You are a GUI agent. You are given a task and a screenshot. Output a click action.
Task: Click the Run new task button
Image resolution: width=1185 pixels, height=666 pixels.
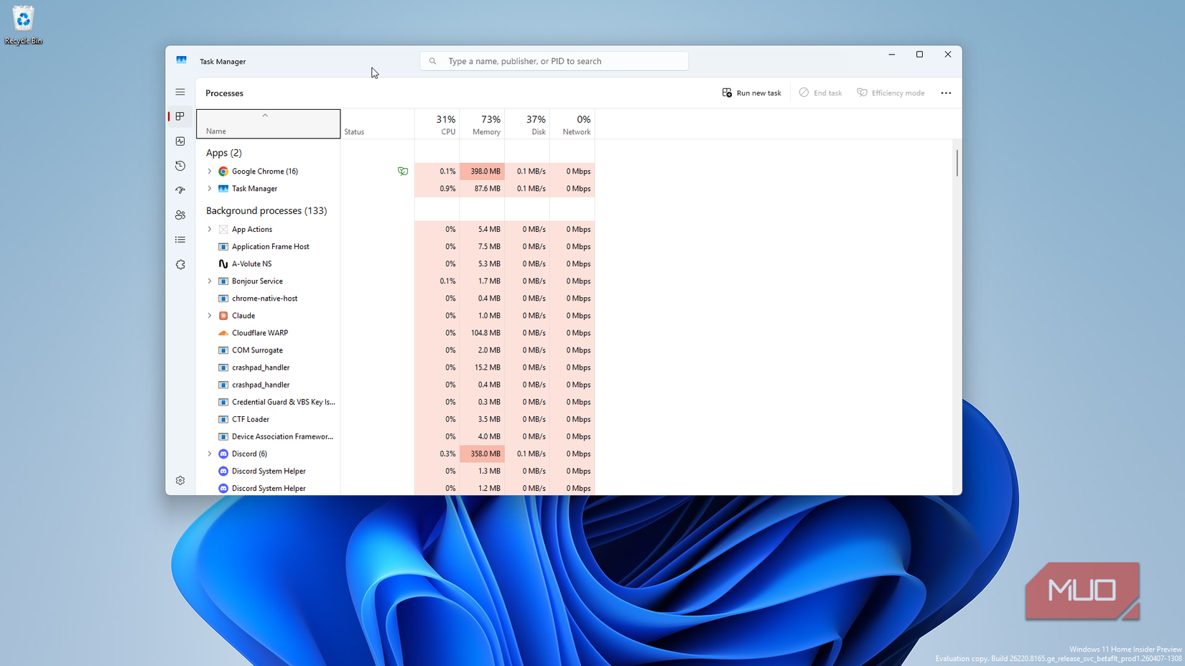click(x=751, y=93)
